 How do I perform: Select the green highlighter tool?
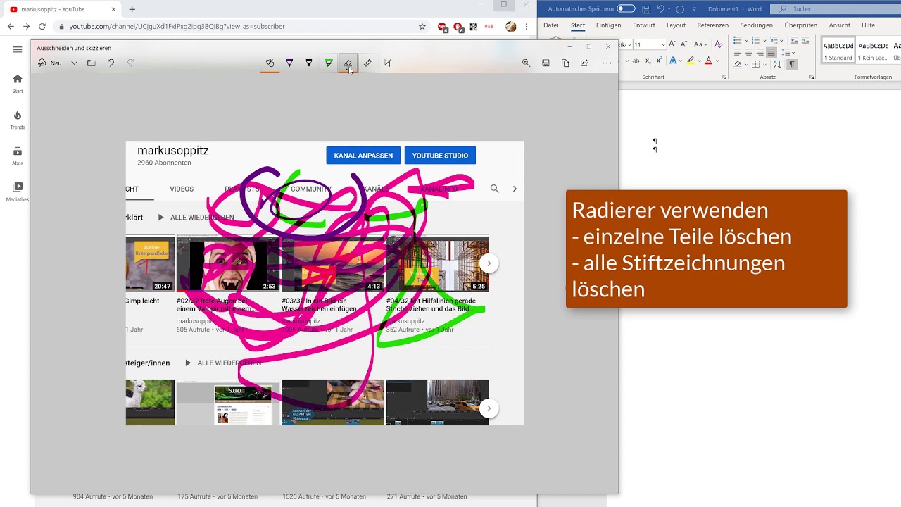(x=329, y=63)
